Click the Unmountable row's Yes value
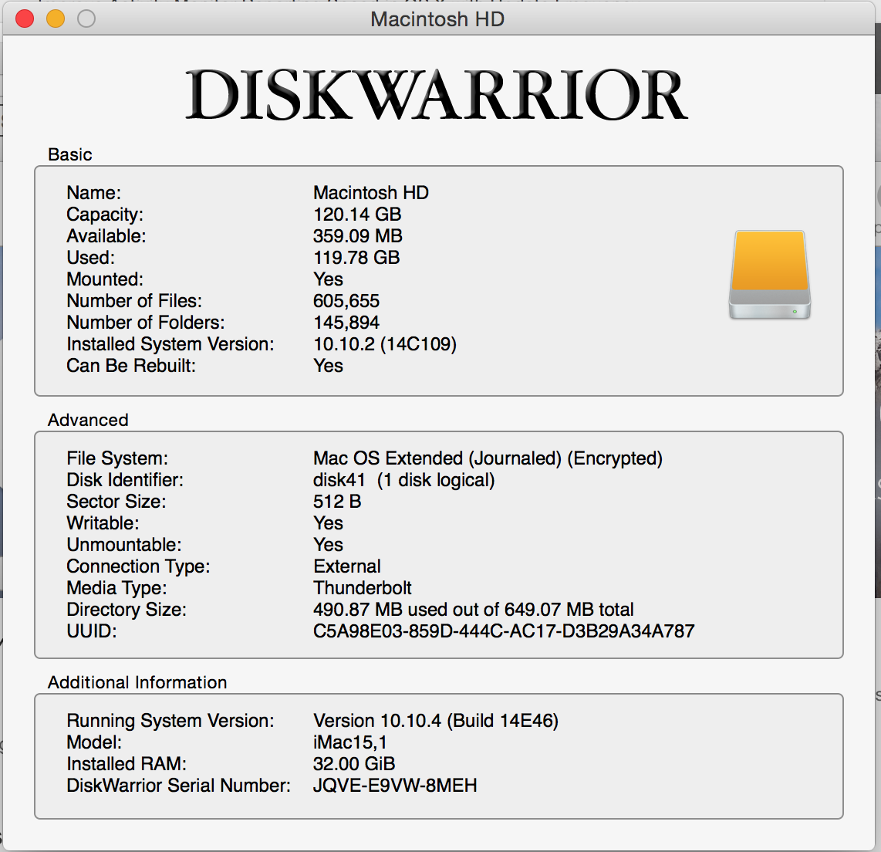The image size is (881, 852). 328,545
